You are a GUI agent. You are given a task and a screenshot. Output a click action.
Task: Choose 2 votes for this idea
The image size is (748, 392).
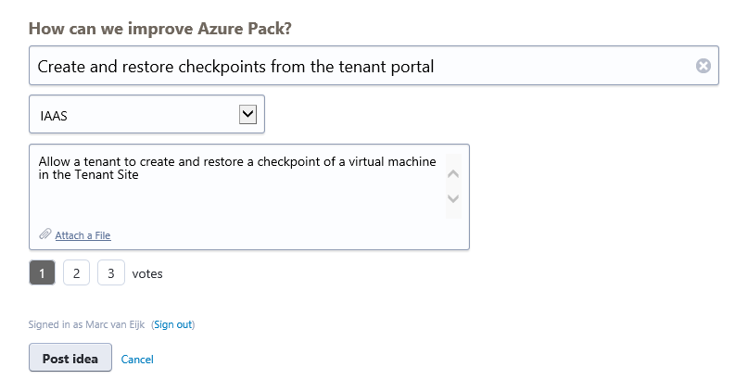(77, 273)
